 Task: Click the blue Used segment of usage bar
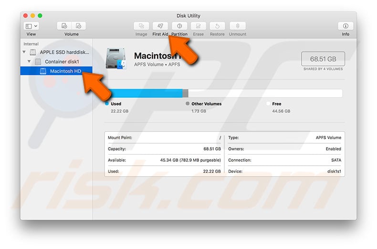click(x=145, y=93)
